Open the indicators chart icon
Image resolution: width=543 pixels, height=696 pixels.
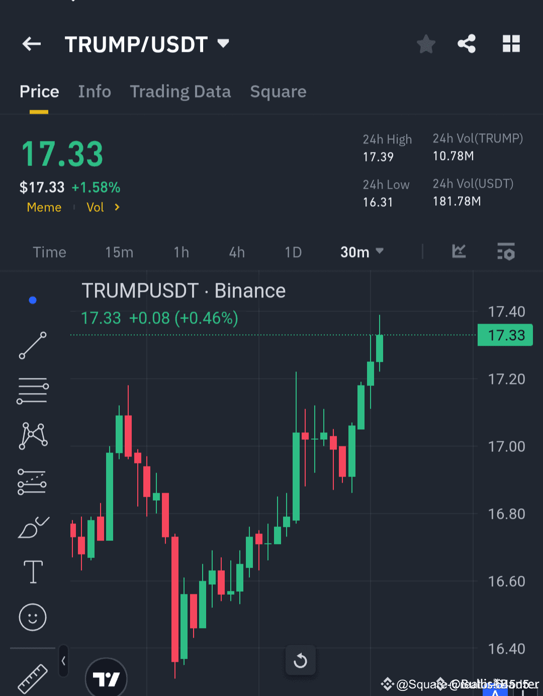click(x=459, y=252)
